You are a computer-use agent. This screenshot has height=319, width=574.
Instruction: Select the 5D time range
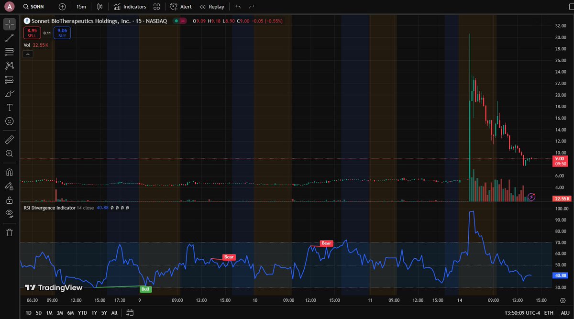(x=39, y=313)
